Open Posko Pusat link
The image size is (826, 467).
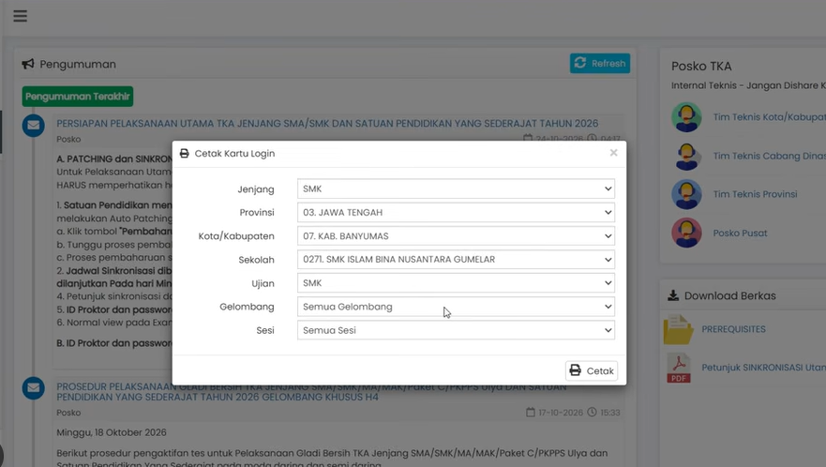(x=740, y=233)
